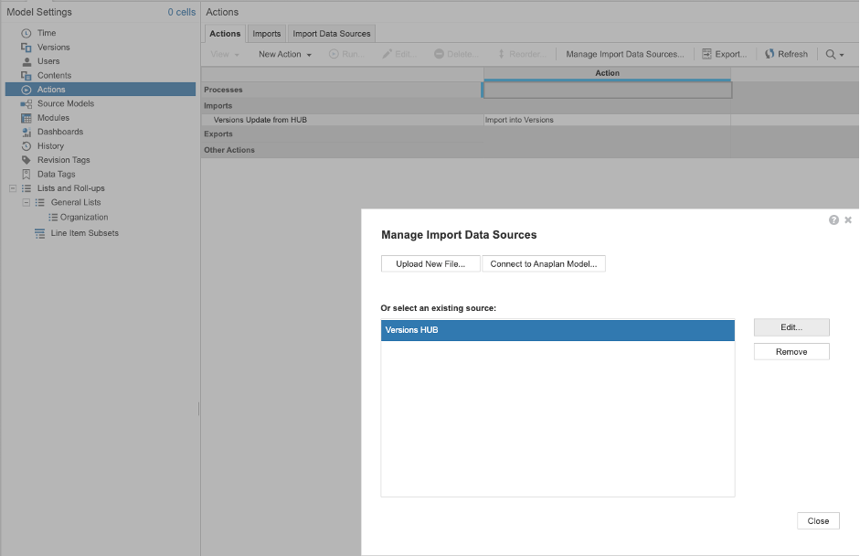The height and width of the screenshot is (556, 860).
Task: Select the Versions HUB source
Action: click(557, 330)
